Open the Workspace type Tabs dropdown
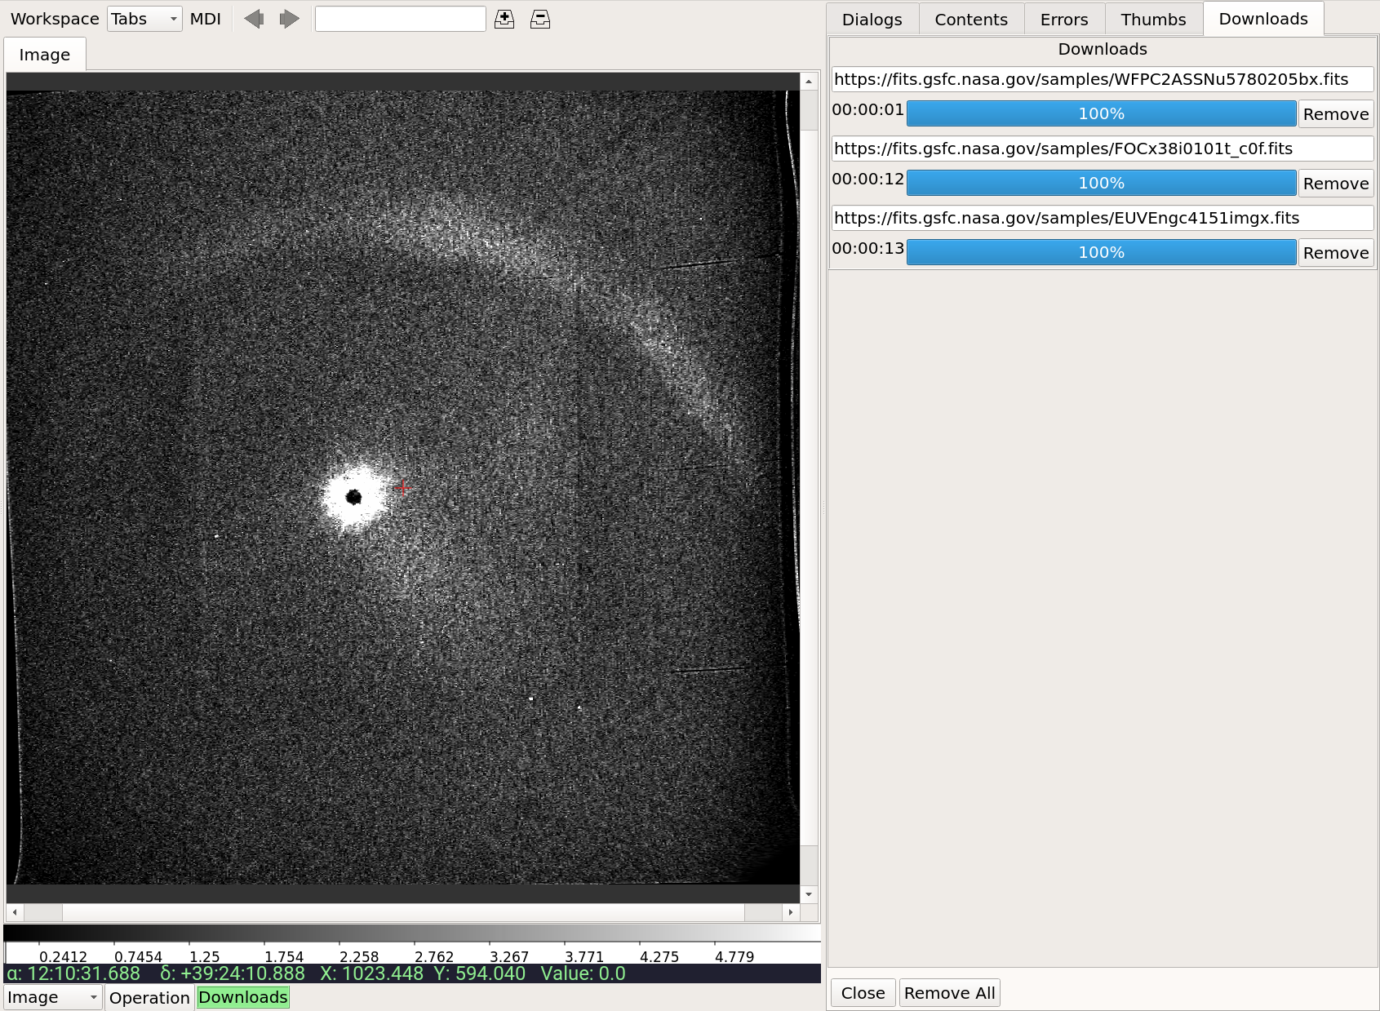 (x=144, y=19)
